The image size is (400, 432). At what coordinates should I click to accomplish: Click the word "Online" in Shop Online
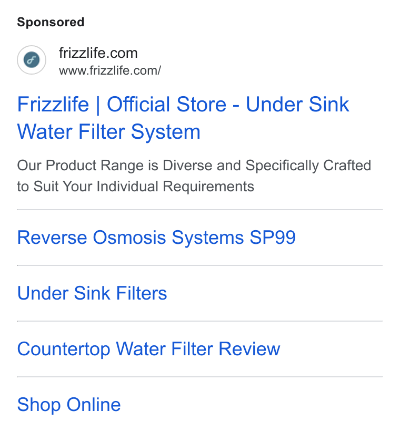94,405
